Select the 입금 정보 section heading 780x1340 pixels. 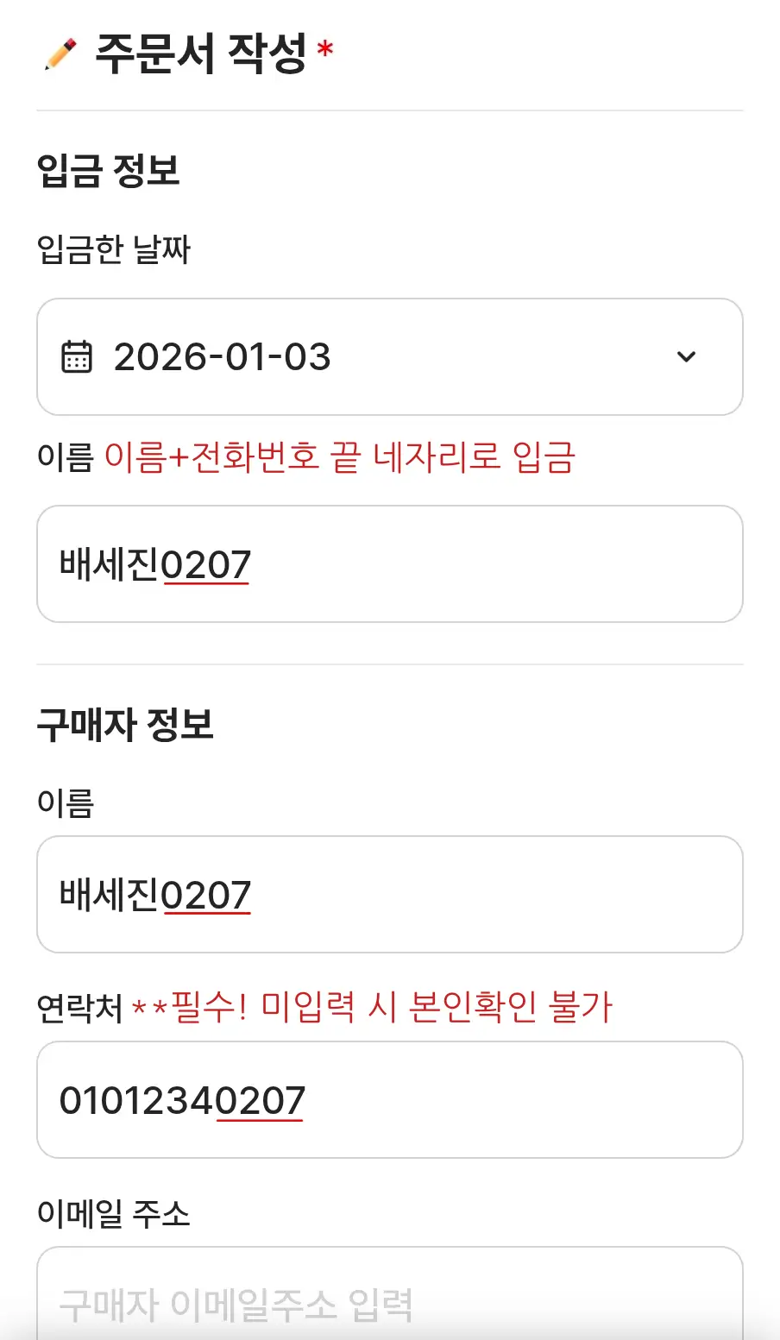109,170
